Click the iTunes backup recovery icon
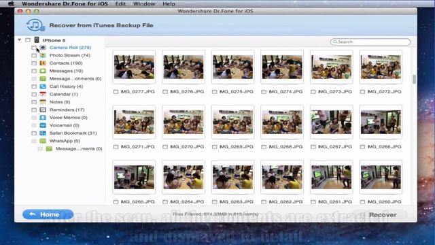 [x=35, y=25]
